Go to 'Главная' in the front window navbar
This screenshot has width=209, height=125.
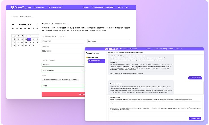[149, 49]
